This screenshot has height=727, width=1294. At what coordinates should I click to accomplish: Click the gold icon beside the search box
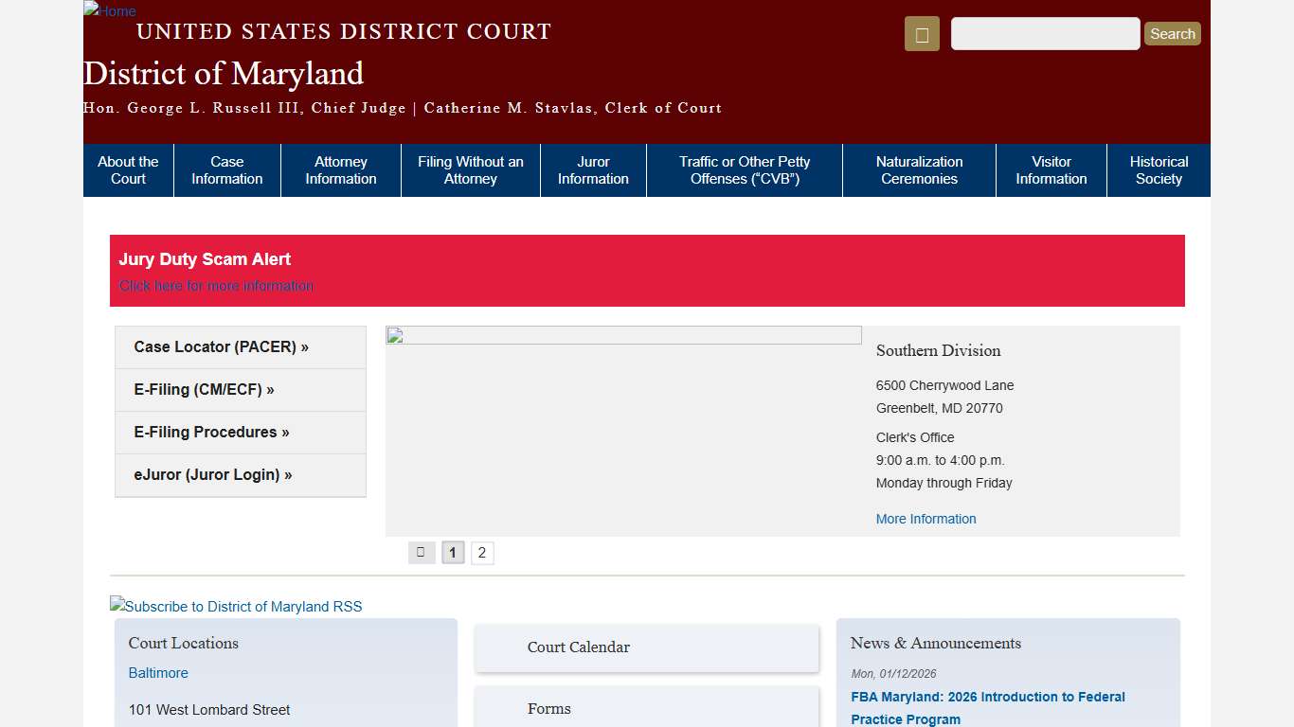tap(921, 33)
